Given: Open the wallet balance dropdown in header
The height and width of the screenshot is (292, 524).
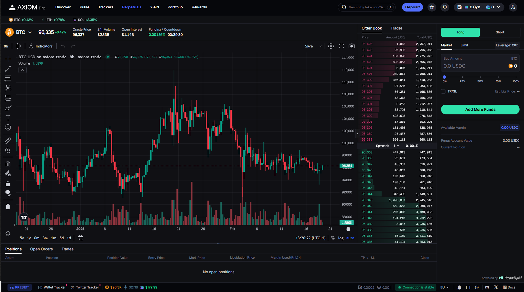Looking at the screenshot, I should [478, 7].
